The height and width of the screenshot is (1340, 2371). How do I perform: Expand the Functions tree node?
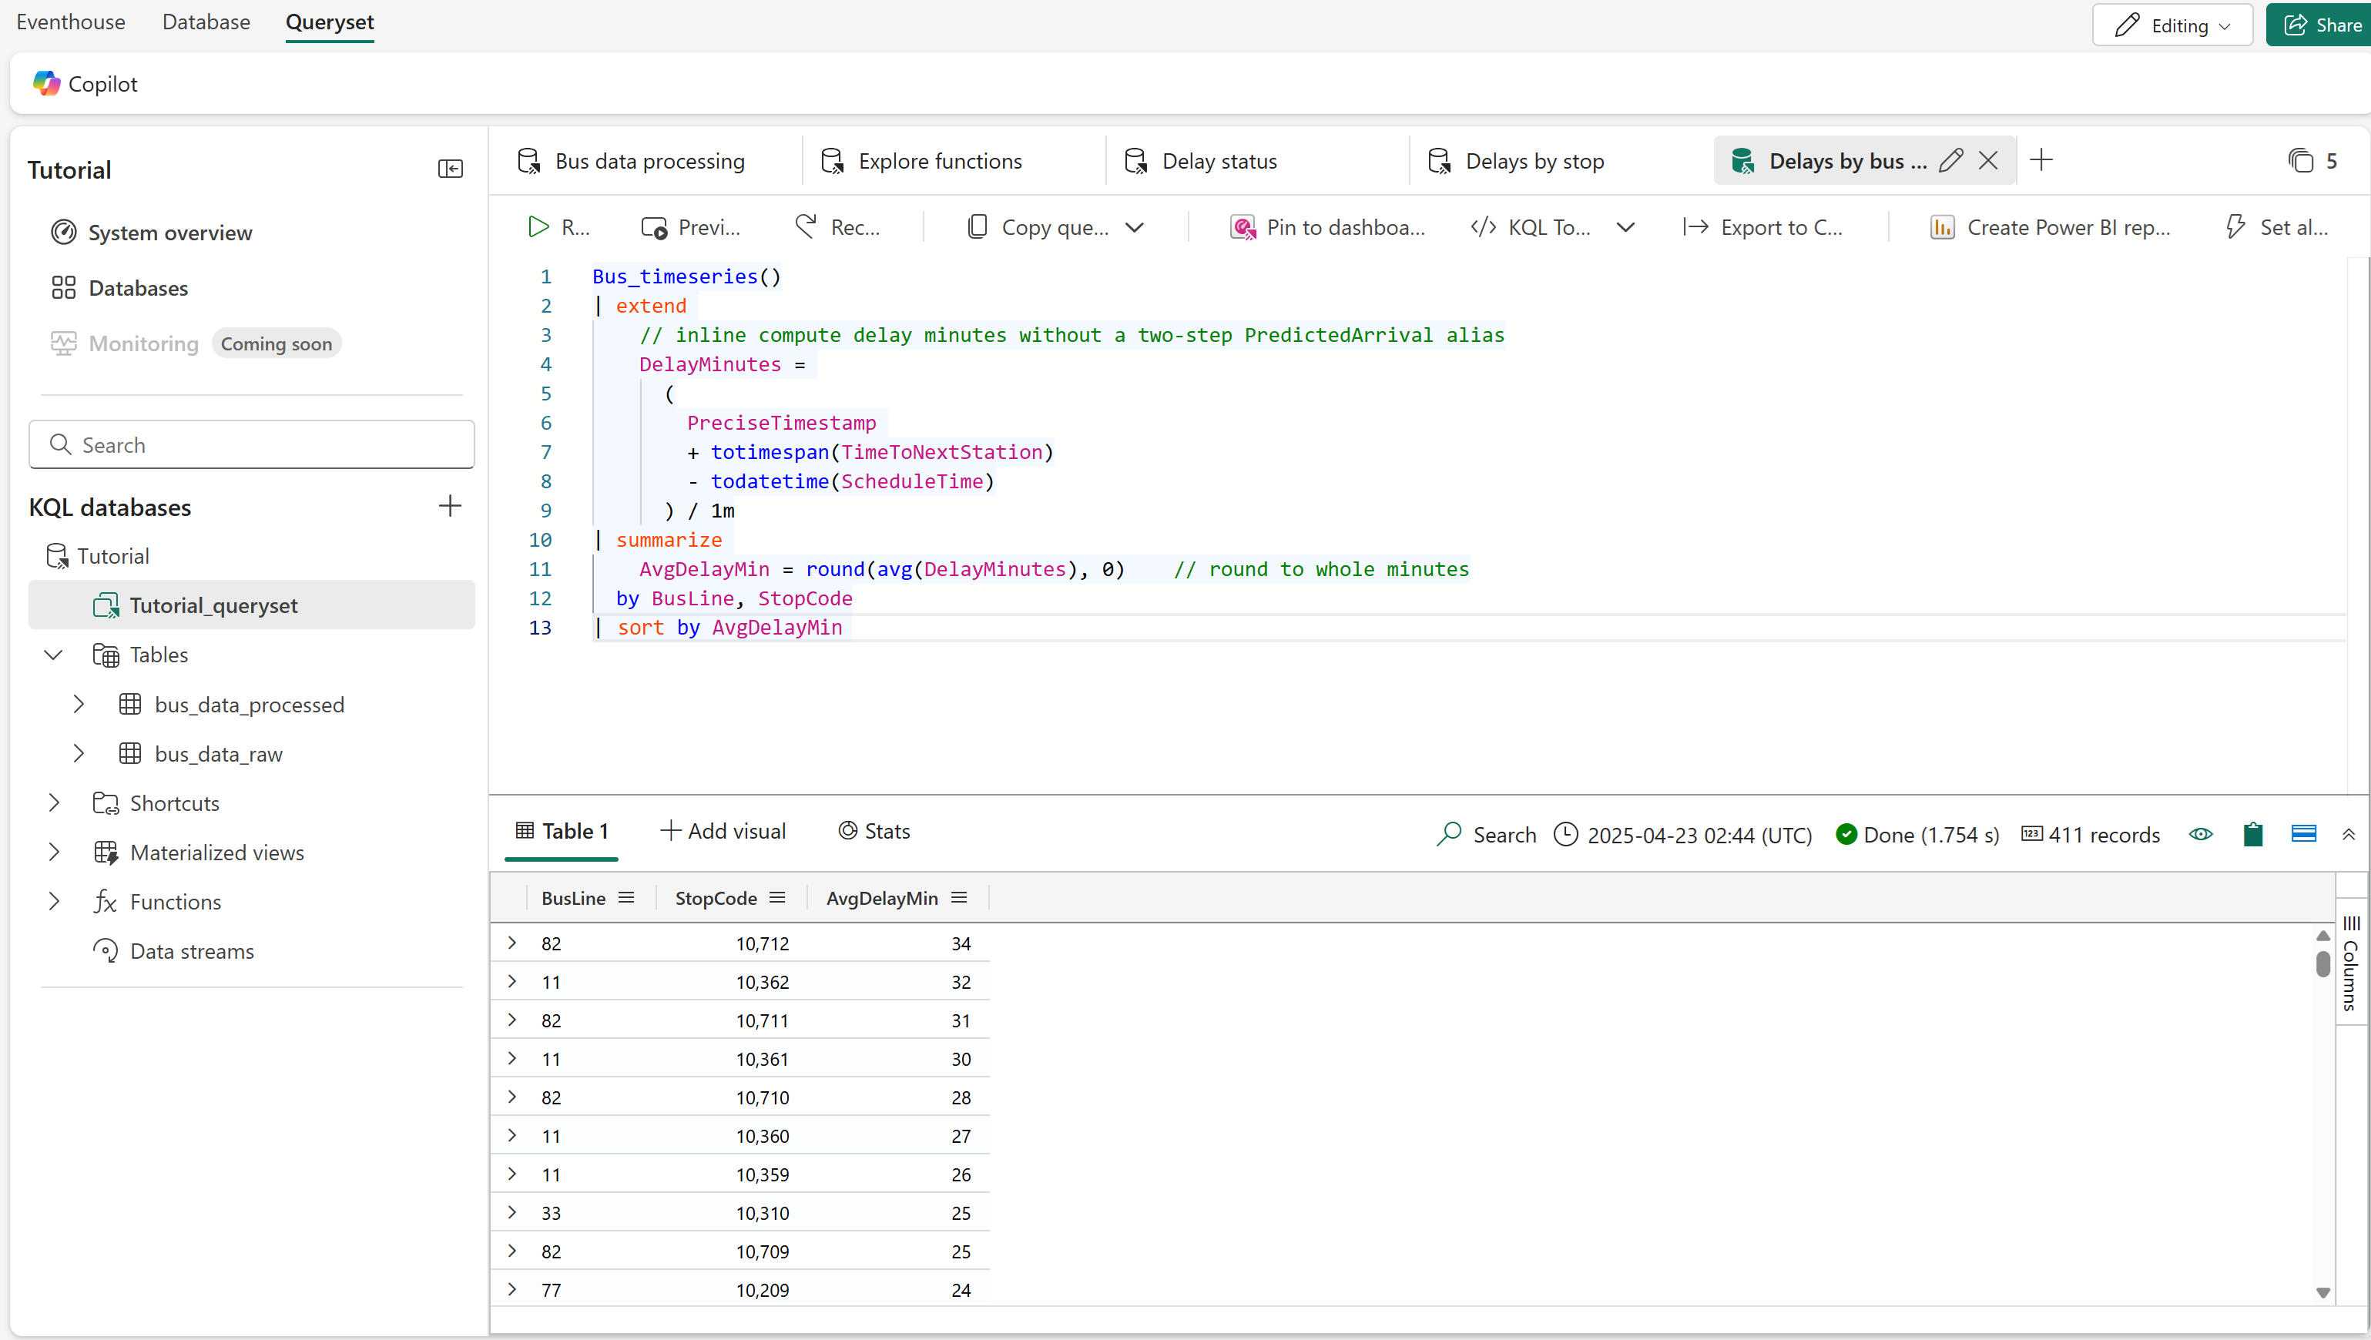click(x=54, y=901)
